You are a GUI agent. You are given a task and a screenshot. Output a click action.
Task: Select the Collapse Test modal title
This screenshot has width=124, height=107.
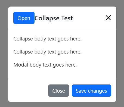(54, 18)
